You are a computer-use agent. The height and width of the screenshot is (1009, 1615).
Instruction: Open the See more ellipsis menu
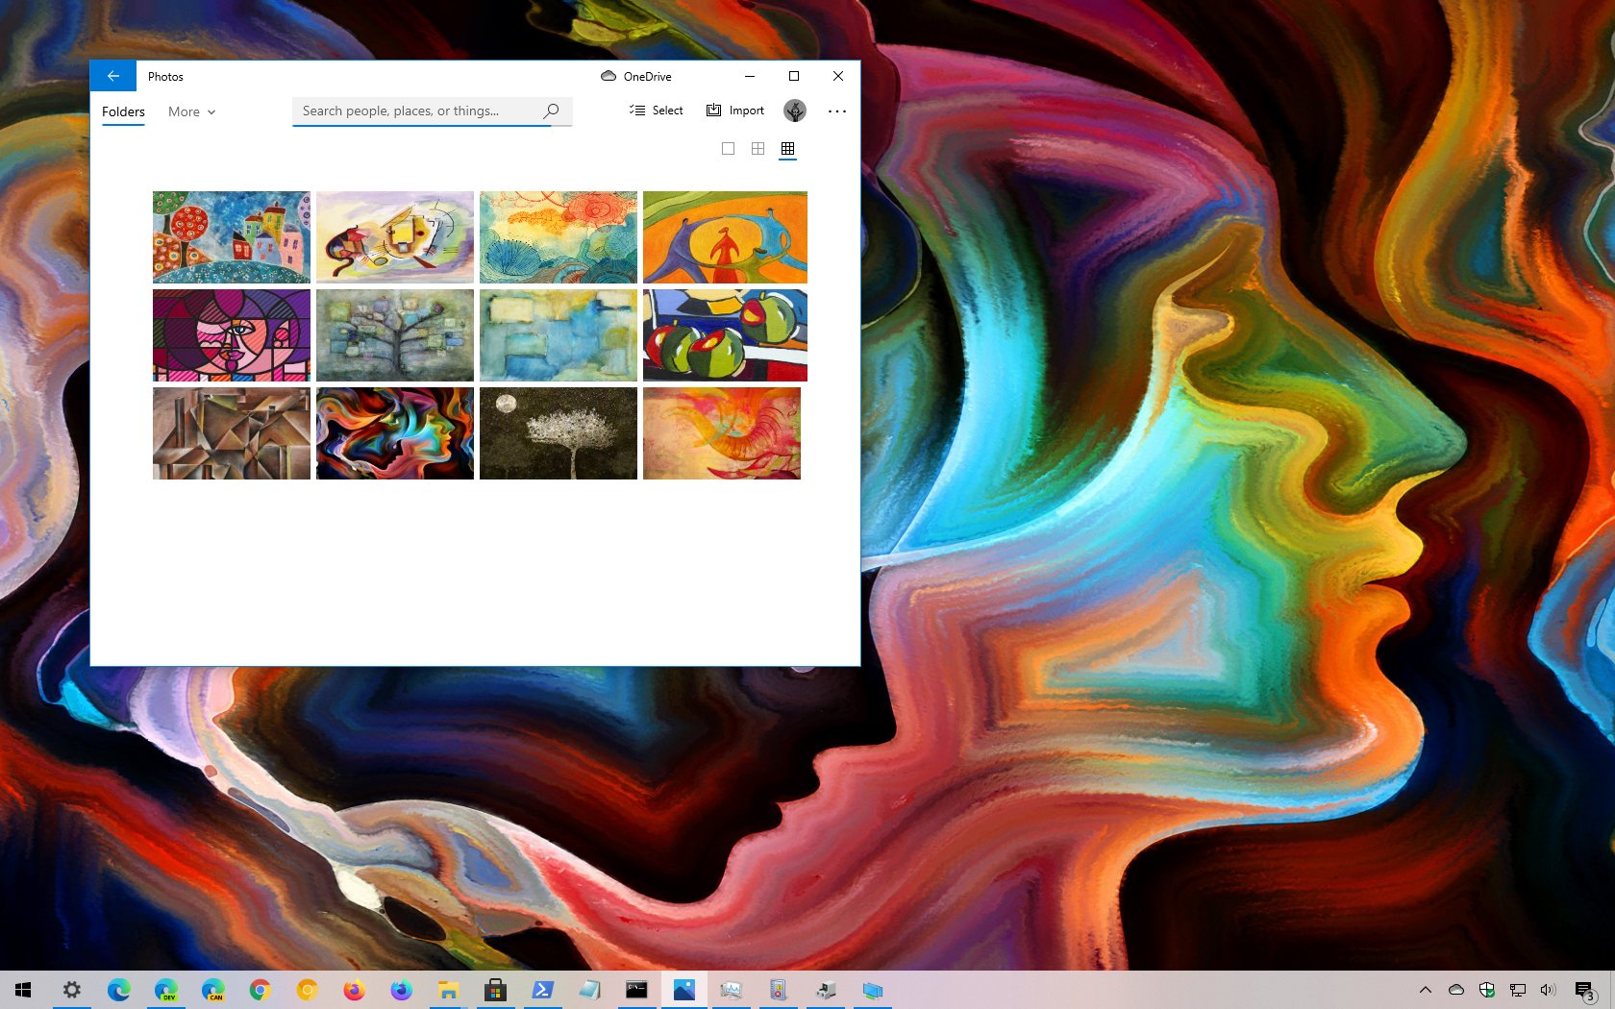coord(837,111)
